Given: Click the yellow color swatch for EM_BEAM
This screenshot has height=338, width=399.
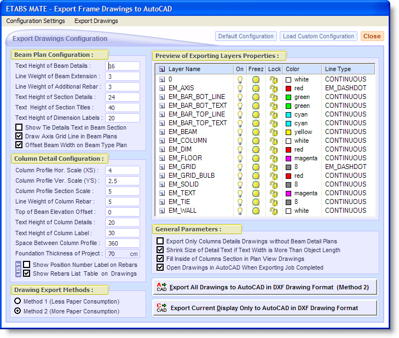Looking at the screenshot, I should point(288,132).
